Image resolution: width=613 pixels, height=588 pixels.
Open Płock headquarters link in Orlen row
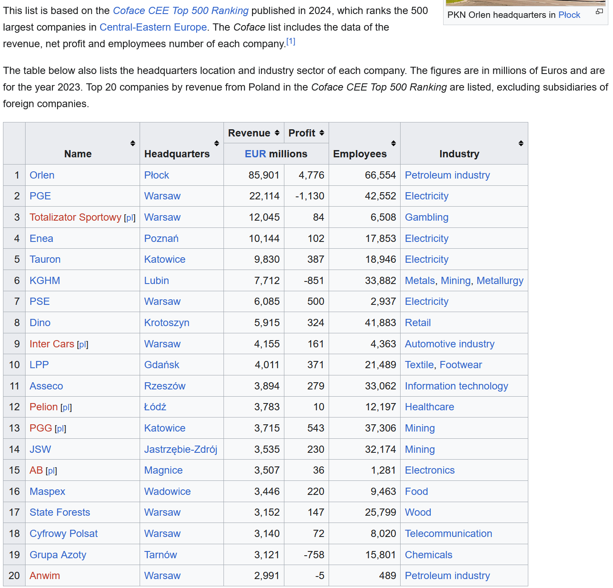pyautogui.click(x=157, y=175)
